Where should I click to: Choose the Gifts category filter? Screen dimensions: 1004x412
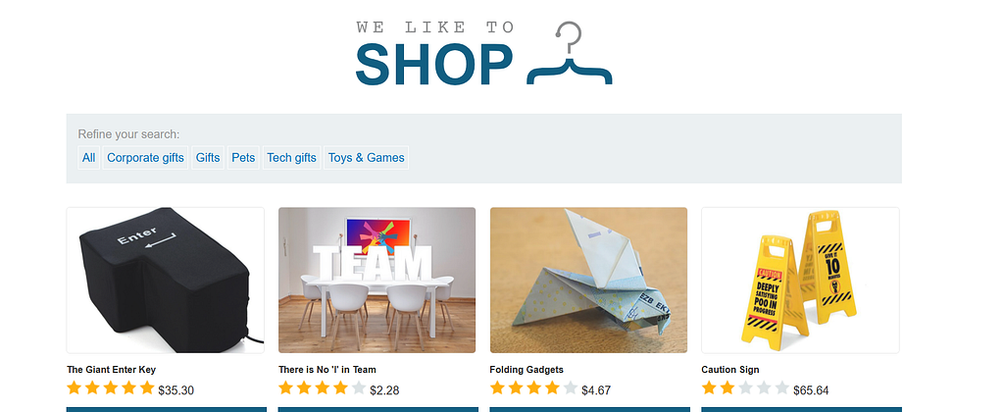(x=208, y=158)
